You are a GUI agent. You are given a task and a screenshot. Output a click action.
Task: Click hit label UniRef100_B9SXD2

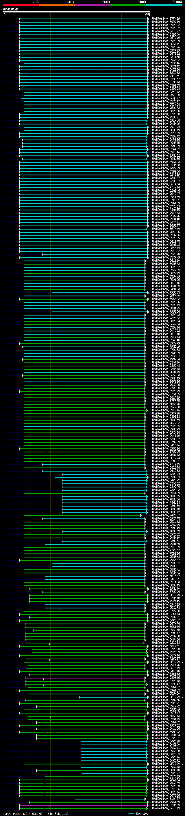(x=166, y=299)
